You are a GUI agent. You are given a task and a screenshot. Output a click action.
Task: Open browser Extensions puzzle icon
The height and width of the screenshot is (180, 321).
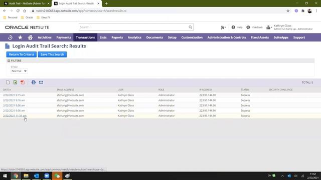pos(303,11)
